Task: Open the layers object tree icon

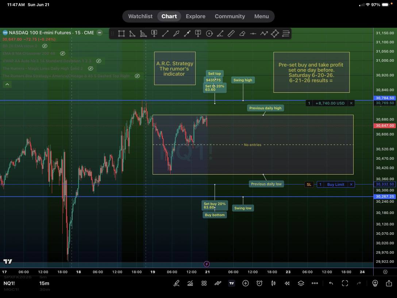Action: click(301, 283)
